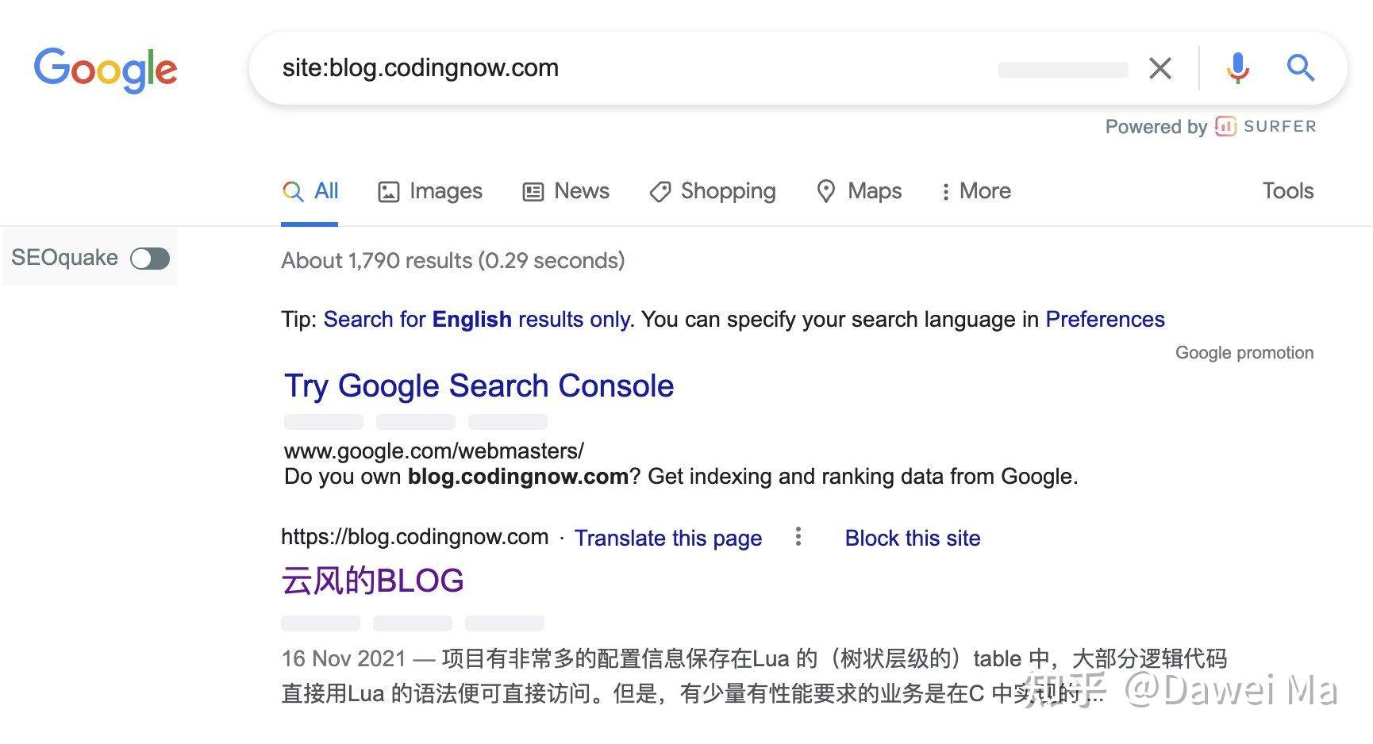Image resolution: width=1373 pixels, height=744 pixels.
Task: Open Try Google Search Console link
Action: 479,386
